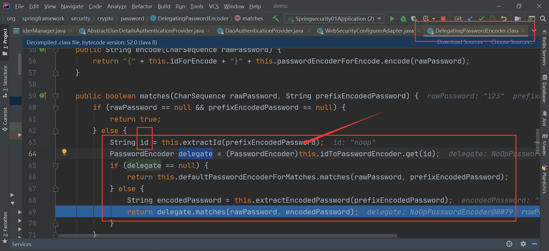The width and height of the screenshot is (549, 251).
Task: Open the Analyze menu
Action: 117,6
